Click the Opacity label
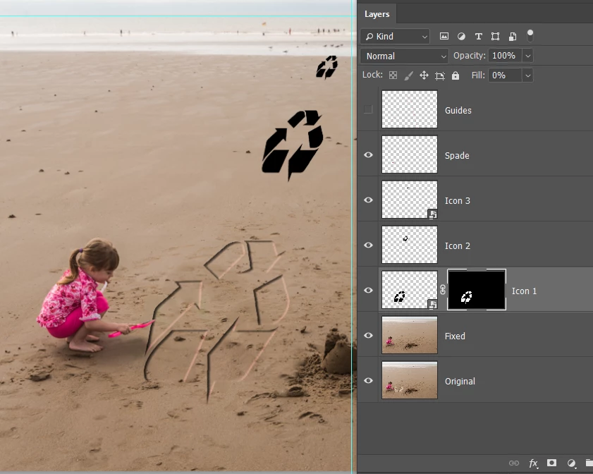The image size is (593, 474). click(x=470, y=56)
